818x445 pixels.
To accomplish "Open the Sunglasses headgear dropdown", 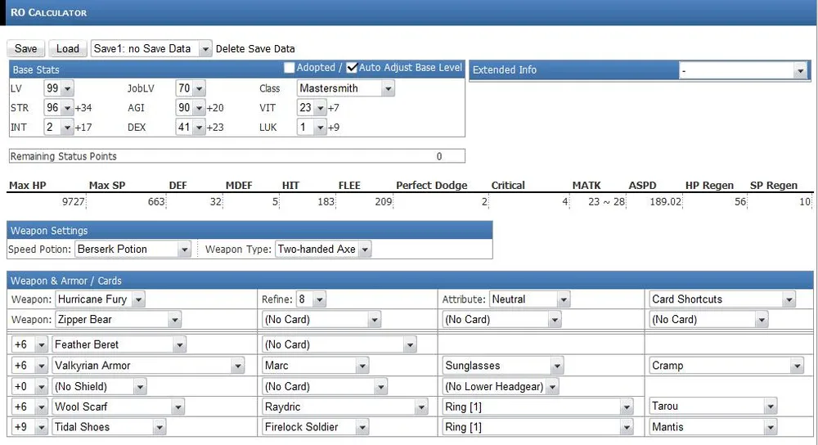I will click(x=503, y=366).
